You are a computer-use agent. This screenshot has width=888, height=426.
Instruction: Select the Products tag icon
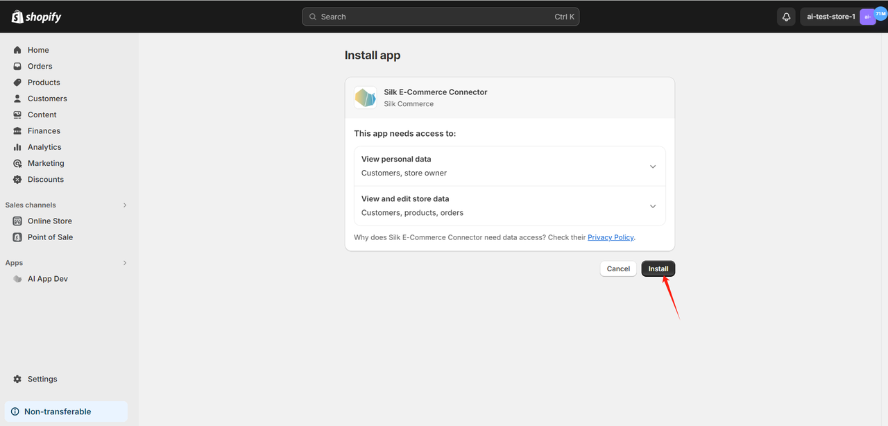17,83
